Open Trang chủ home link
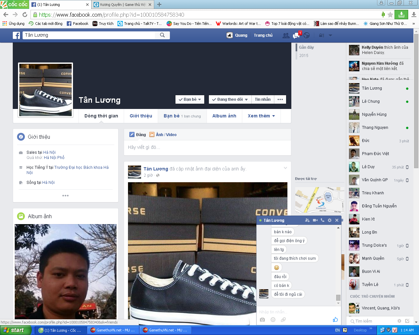This screenshot has width=419, height=335. point(263,35)
